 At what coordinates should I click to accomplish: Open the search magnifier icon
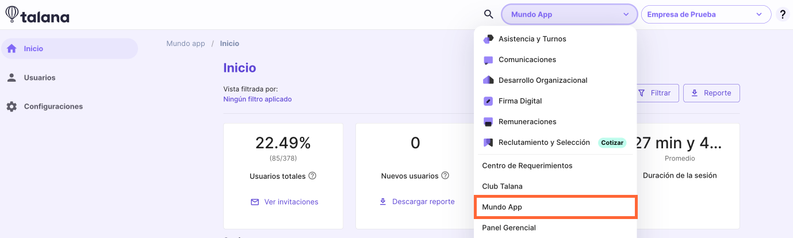coord(488,14)
